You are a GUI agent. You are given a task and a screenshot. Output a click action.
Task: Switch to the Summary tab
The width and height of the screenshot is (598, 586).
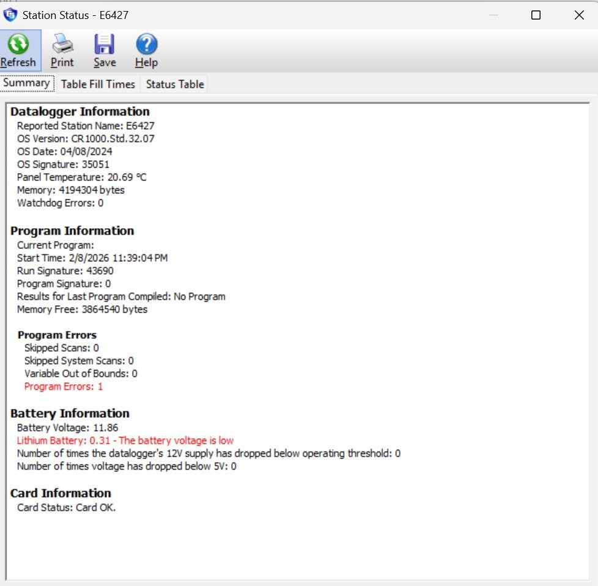(x=26, y=83)
